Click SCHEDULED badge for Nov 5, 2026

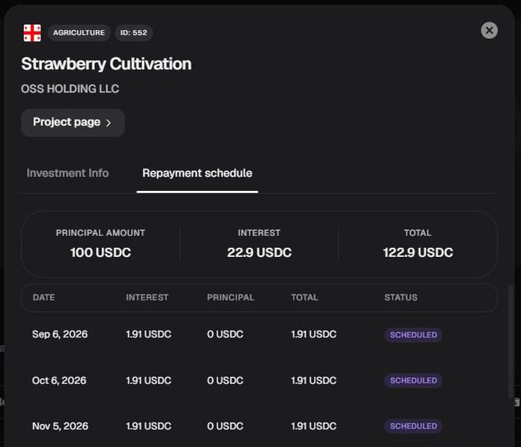tap(413, 426)
